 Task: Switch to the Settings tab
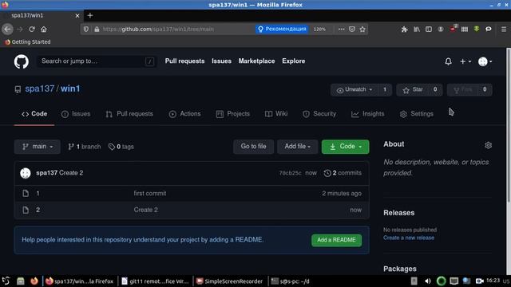tap(417, 114)
